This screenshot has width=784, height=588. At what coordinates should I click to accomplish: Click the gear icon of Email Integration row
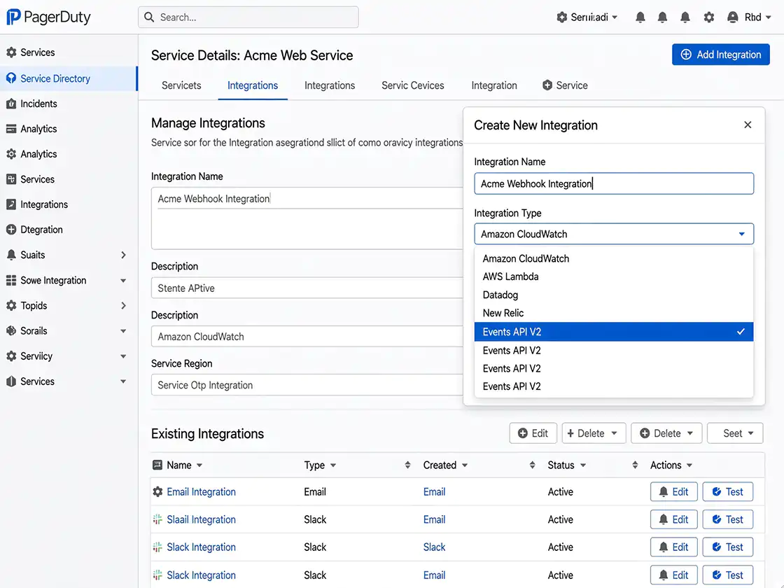click(157, 491)
